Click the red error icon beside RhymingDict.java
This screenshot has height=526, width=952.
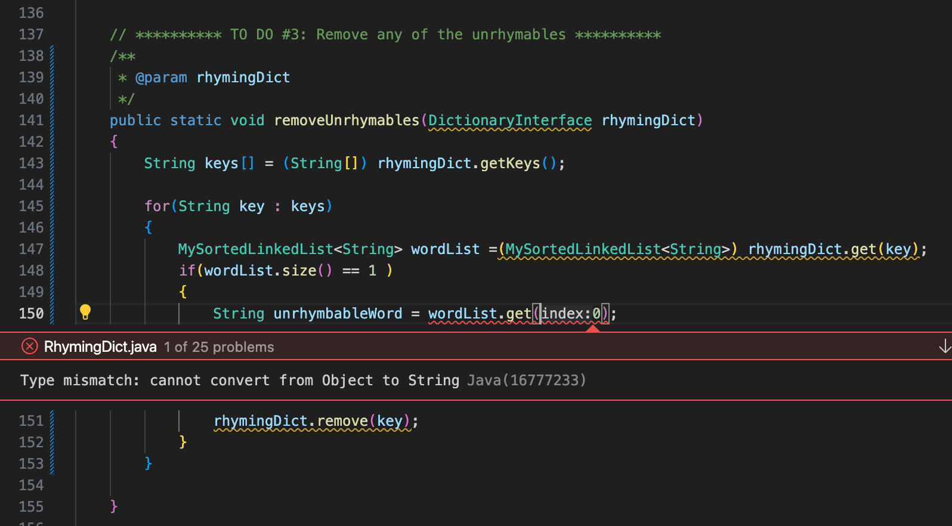point(30,346)
